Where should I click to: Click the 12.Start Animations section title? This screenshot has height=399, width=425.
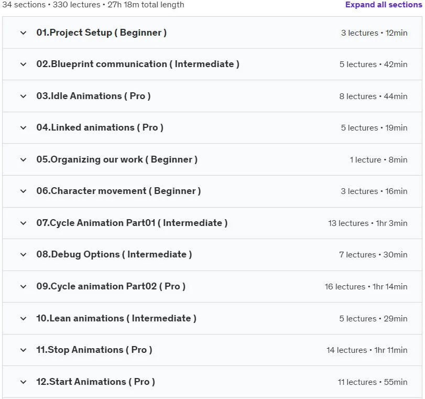(x=96, y=382)
